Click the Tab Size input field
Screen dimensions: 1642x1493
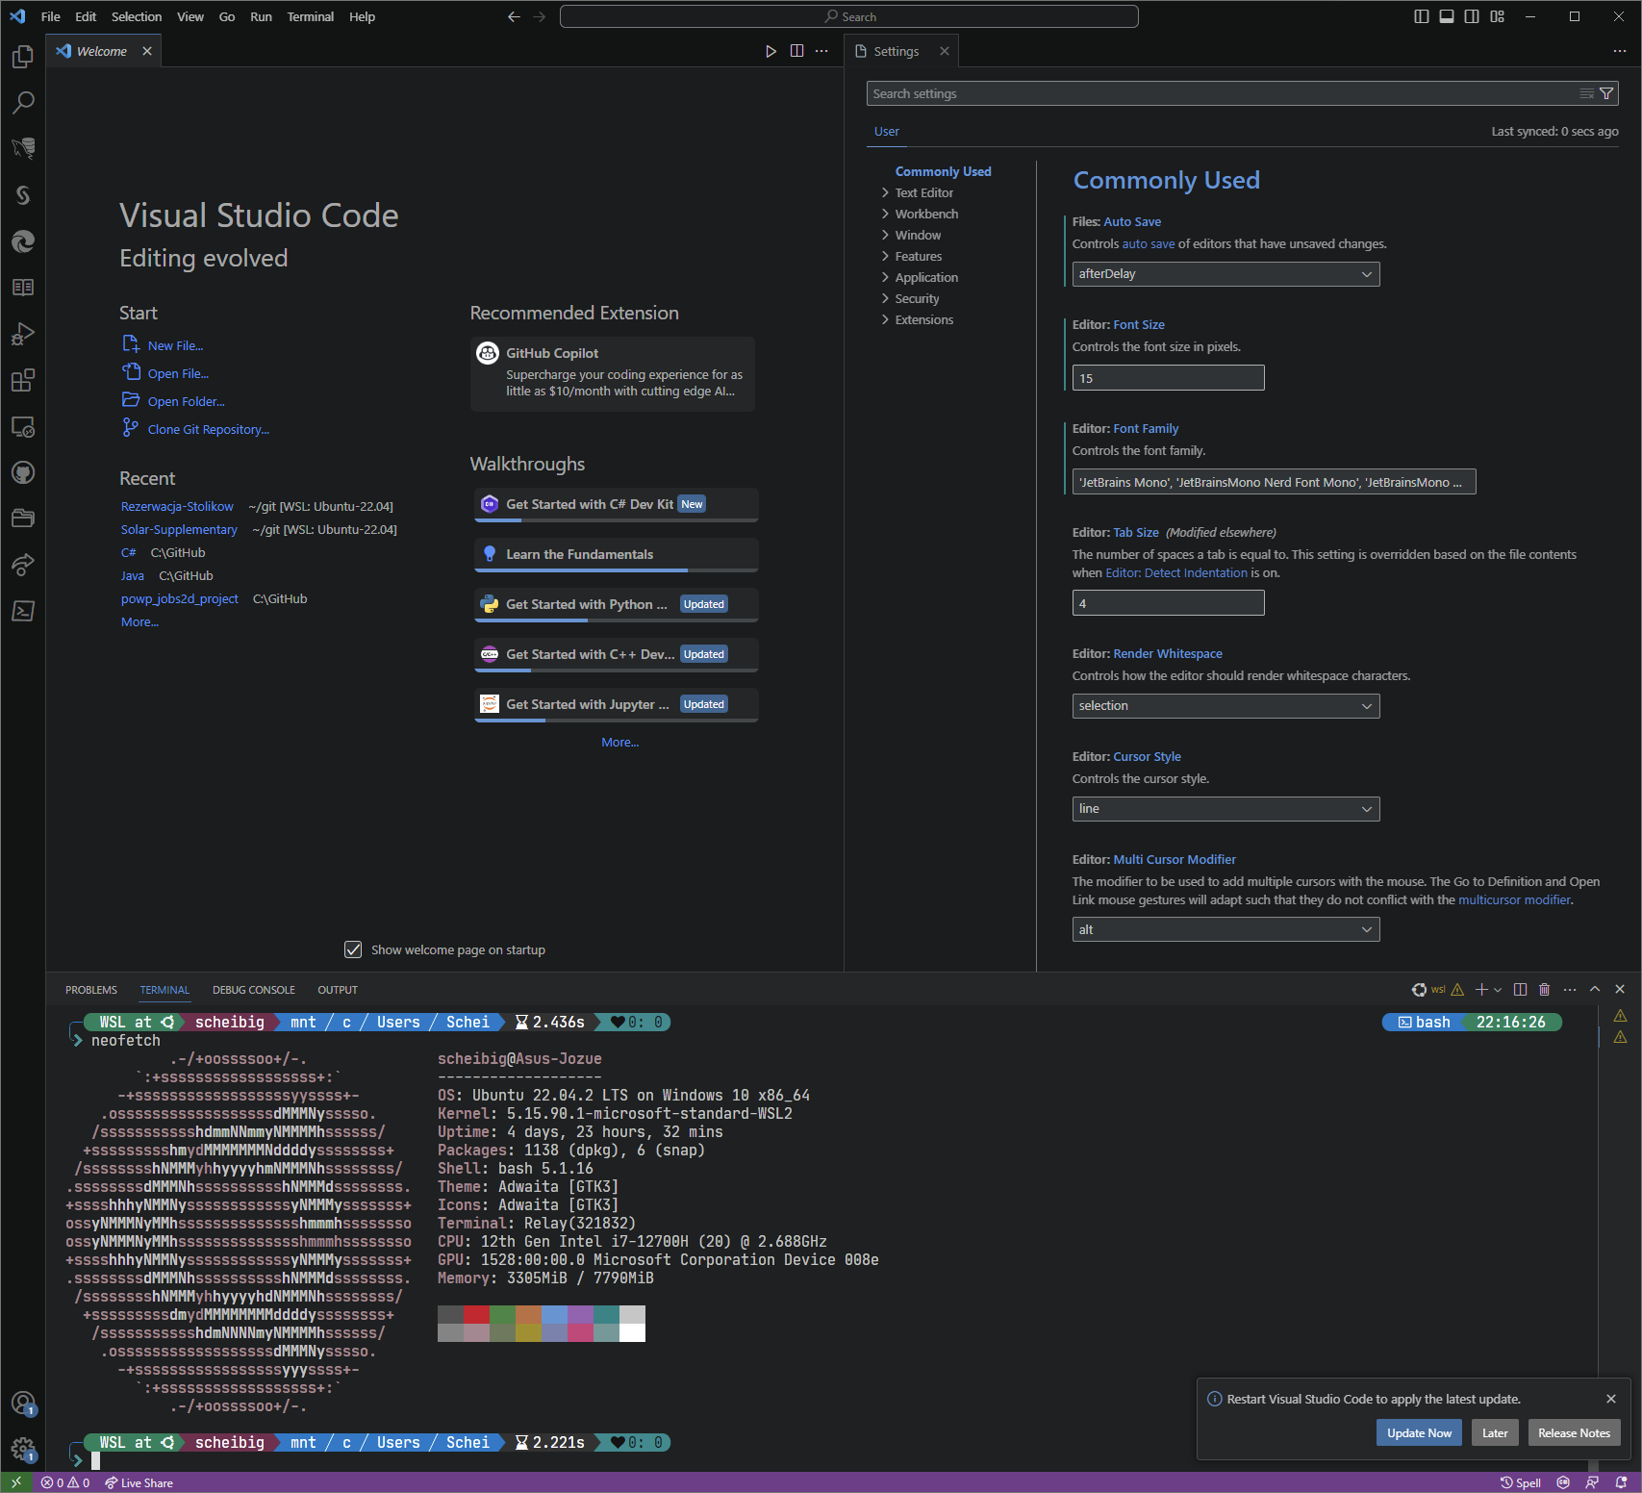tap(1168, 603)
